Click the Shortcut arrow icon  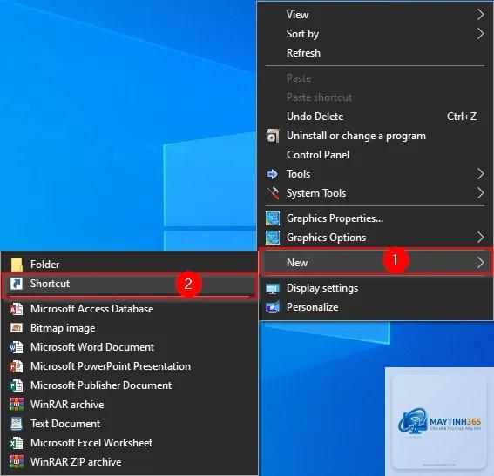pyautogui.click(x=17, y=284)
